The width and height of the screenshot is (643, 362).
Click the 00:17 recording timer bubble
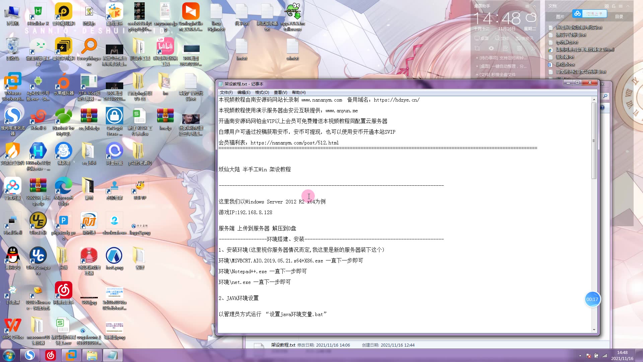[x=592, y=300]
